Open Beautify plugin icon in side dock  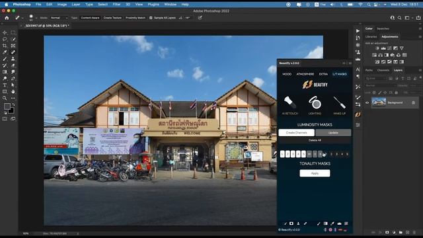(358, 114)
